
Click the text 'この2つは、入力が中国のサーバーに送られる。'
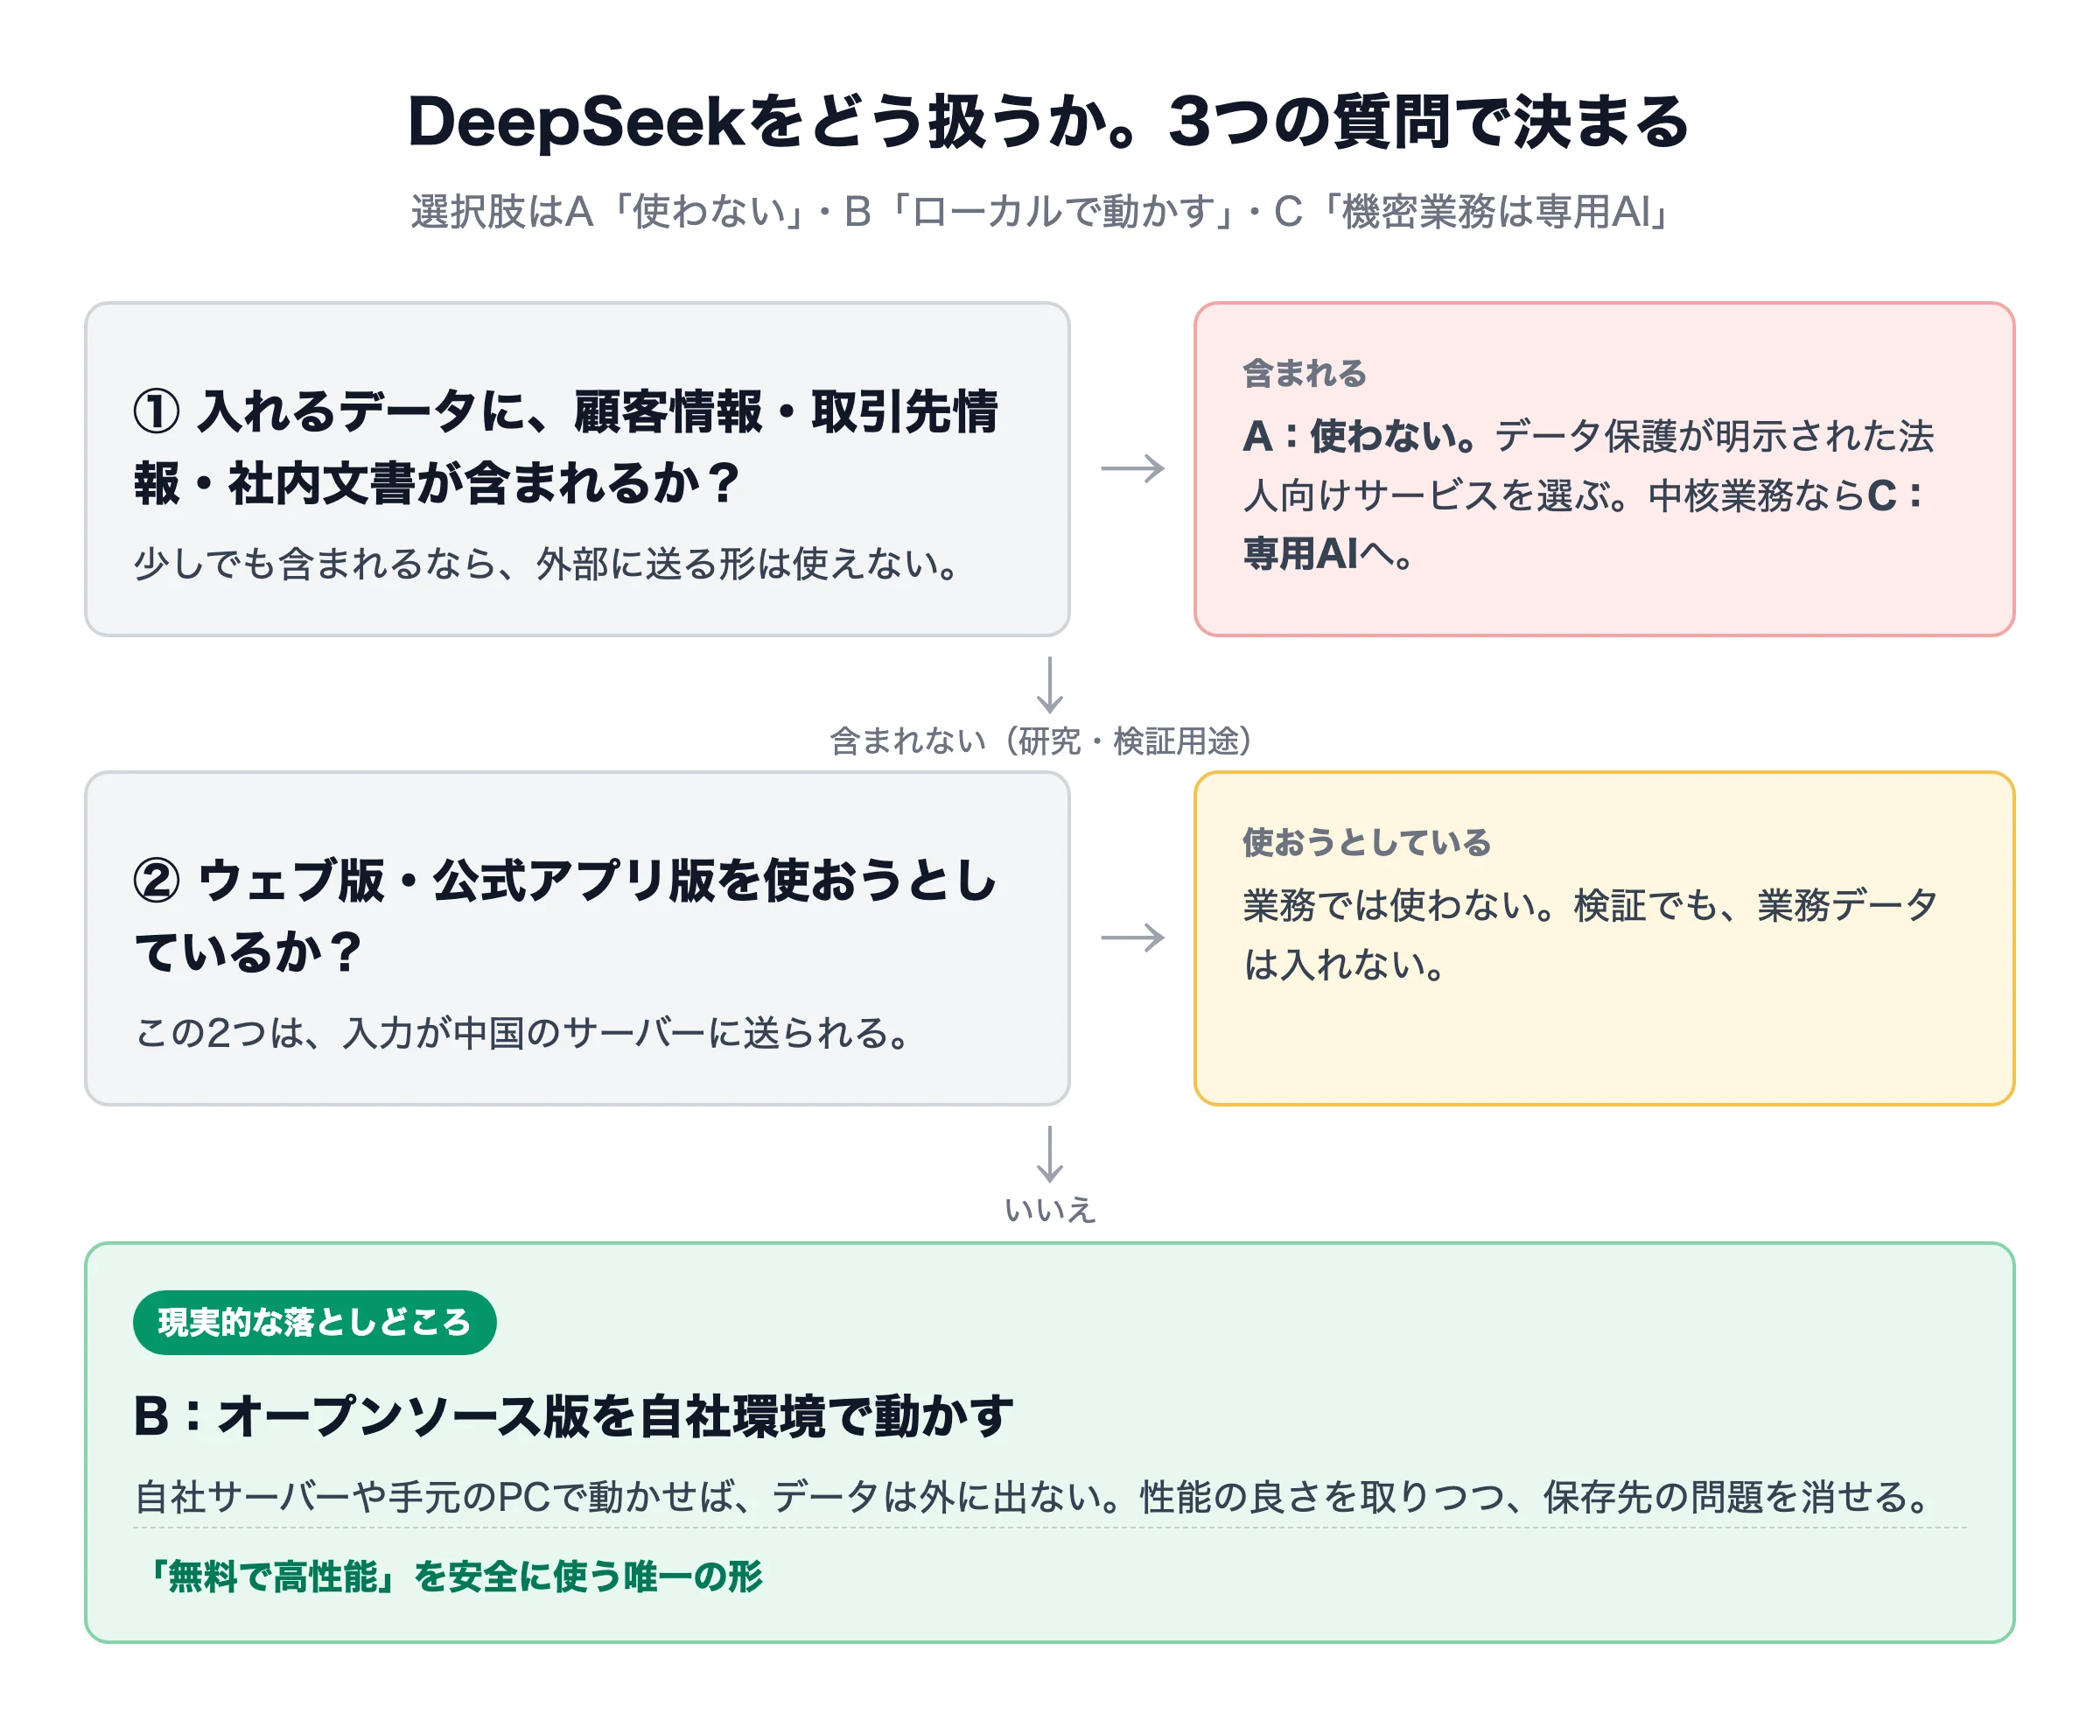pos(523,1033)
